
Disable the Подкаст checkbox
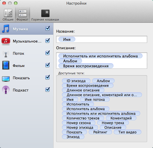pos(47,89)
